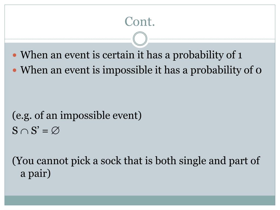Click the intersection symbol between S and S'
Screen dimensions: 280x210
click(24, 132)
